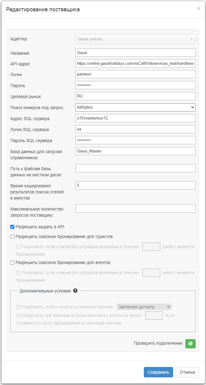Enable сквозное бронирование для агентов checkbox
The width and height of the screenshot is (206, 385).
coord(12,262)
